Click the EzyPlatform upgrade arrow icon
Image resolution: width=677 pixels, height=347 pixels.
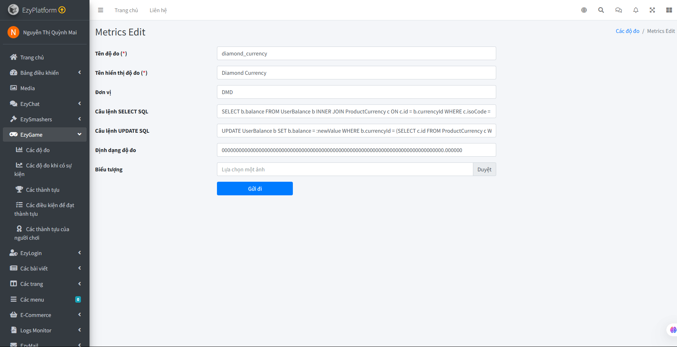[x=62, y=10]
